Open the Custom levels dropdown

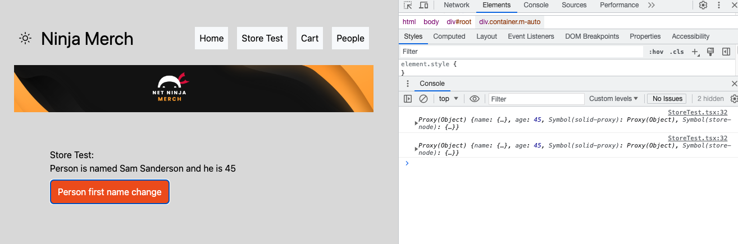(613, 99)
